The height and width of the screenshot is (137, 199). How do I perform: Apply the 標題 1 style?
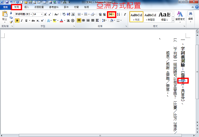[164, 17]
